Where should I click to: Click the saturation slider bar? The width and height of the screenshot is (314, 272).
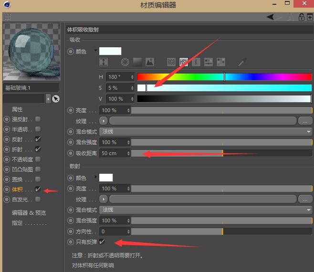pyautogui.click(x=224, y=88)
